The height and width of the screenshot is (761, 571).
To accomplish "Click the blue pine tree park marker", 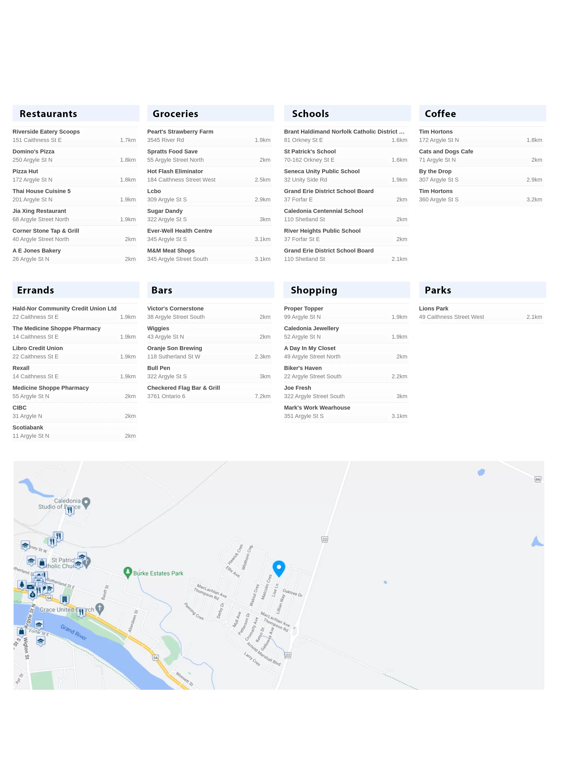I will coord(22,584).
